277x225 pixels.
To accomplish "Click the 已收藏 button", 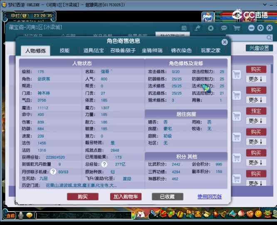I will [x=168, y=197].
